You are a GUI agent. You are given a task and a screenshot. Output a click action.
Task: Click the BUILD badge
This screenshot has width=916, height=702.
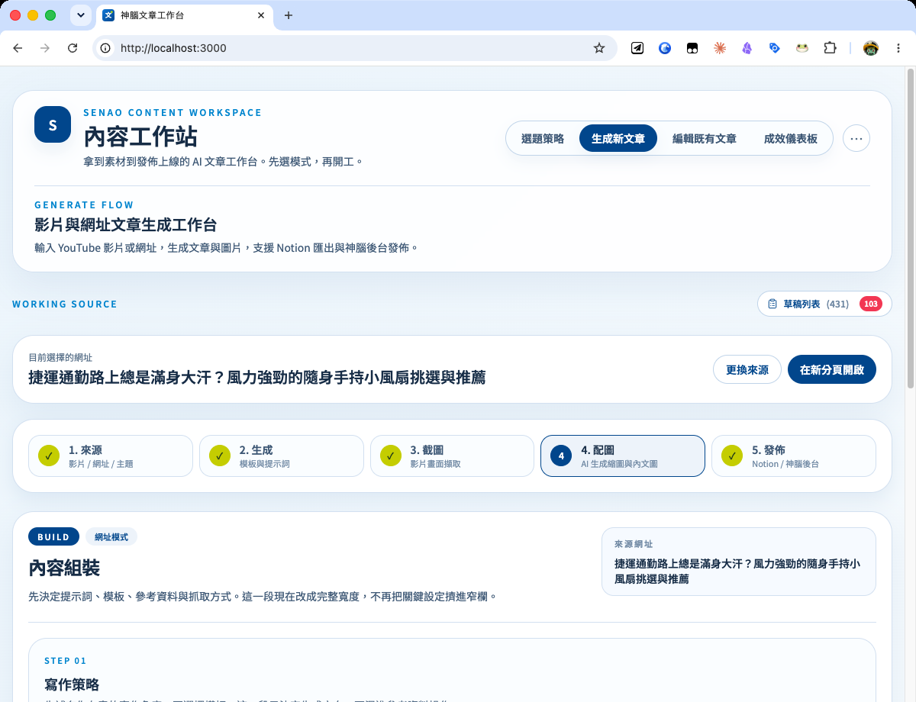click(53, 536)
